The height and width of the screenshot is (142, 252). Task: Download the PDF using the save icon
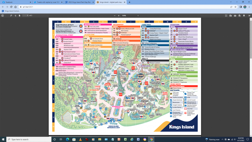(239, 16)
